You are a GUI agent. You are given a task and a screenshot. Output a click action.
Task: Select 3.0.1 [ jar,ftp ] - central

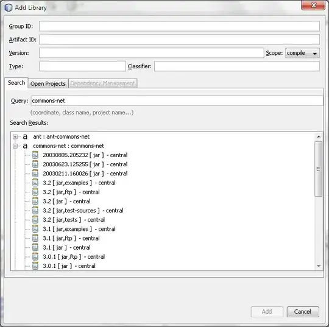point(74,256)
